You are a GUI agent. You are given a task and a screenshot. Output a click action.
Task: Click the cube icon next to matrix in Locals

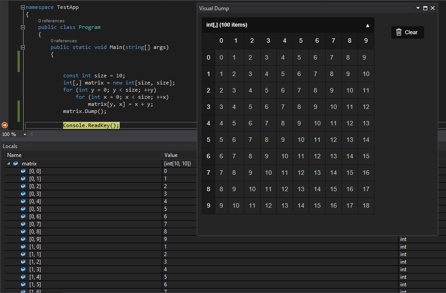pos(16,164)
